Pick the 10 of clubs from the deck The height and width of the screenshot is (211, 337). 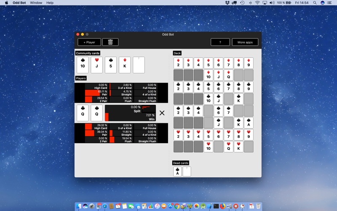[208, 99]
